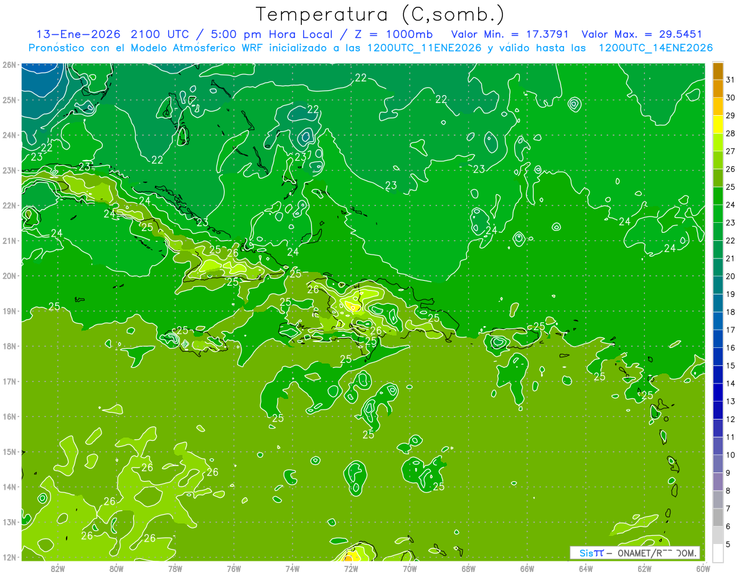
Task: Click the 62W longitude axis label
Action: click(x=644, y=568)
